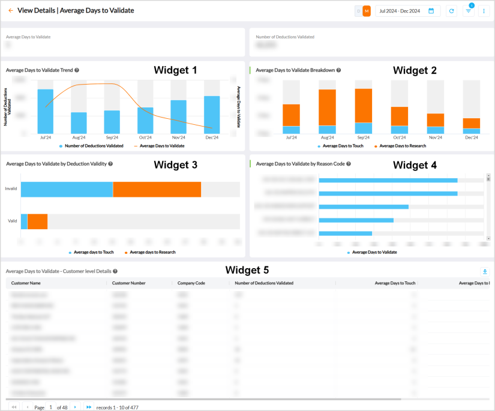Click help icon beside by Reason Code title
The image size is (495, 411).
point(349,163)
